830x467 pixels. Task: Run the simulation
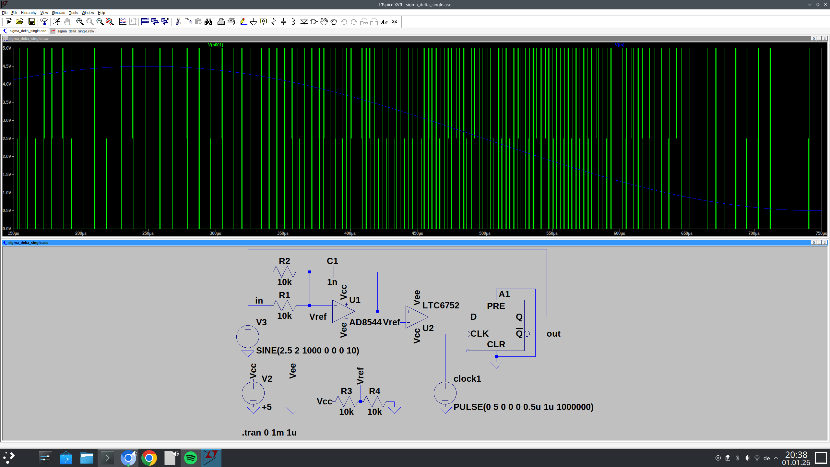point(9,22)
